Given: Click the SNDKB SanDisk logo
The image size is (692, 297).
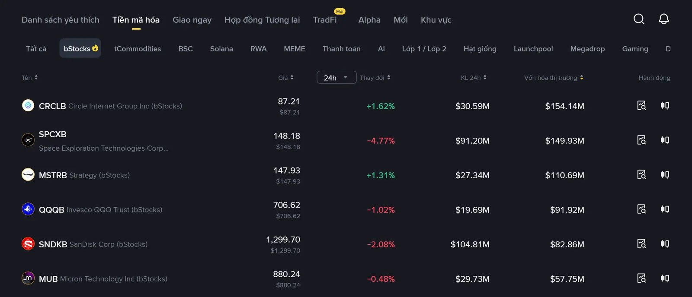Looking at the screenshot, I should pyautogui.click(x=28, y=243).
